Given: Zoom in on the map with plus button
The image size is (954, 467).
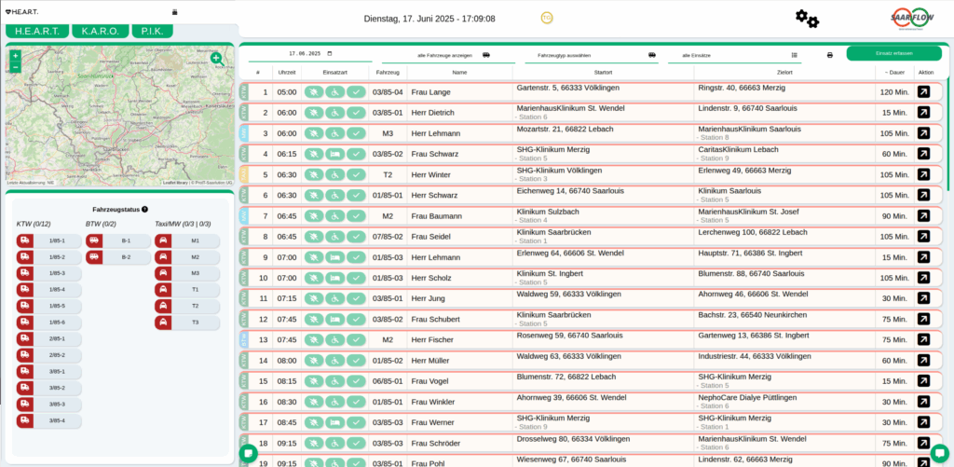Looking at the screenshot, I should click(15, 57).
